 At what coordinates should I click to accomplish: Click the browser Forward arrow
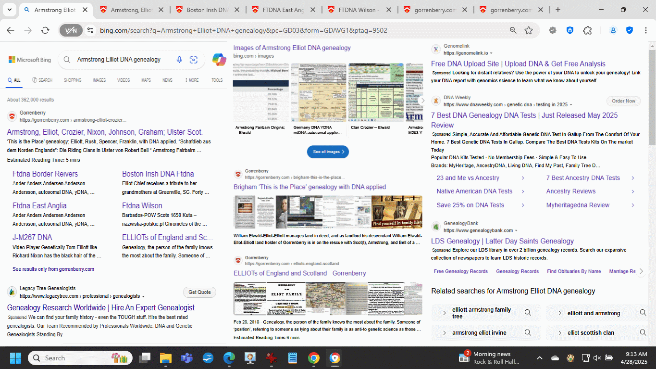[x=28, y=30]
